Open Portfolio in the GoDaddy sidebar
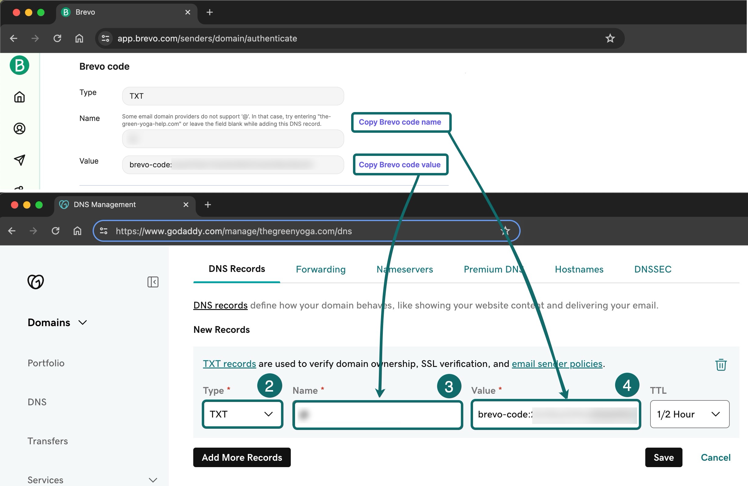Screen dimensions: 748x486 [x=46, y=363]
